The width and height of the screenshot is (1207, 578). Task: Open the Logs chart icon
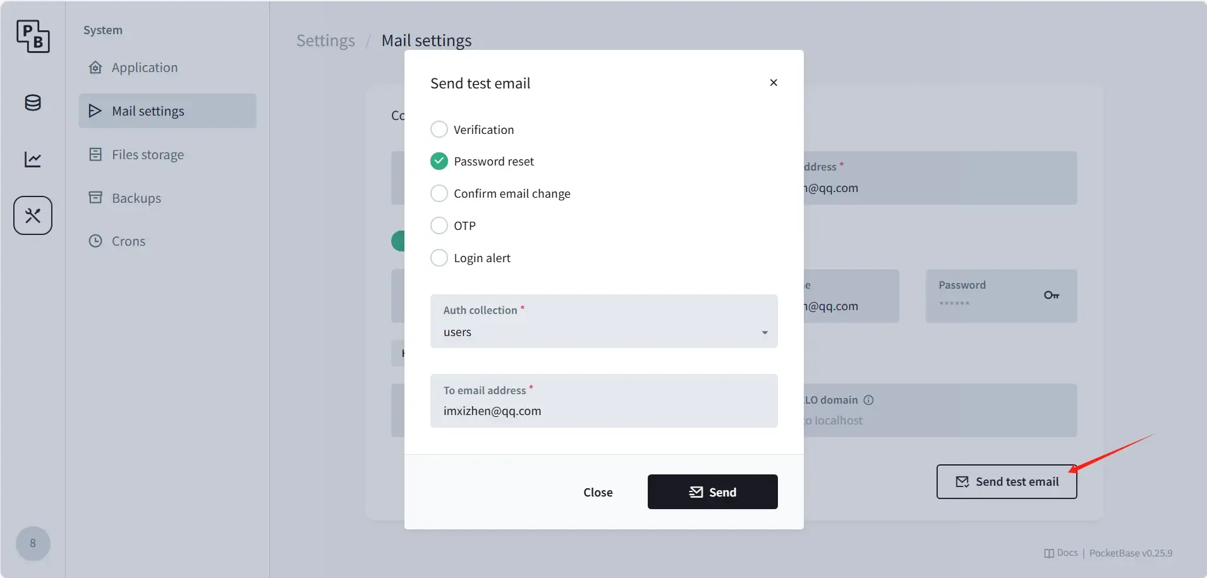[33, 159]
